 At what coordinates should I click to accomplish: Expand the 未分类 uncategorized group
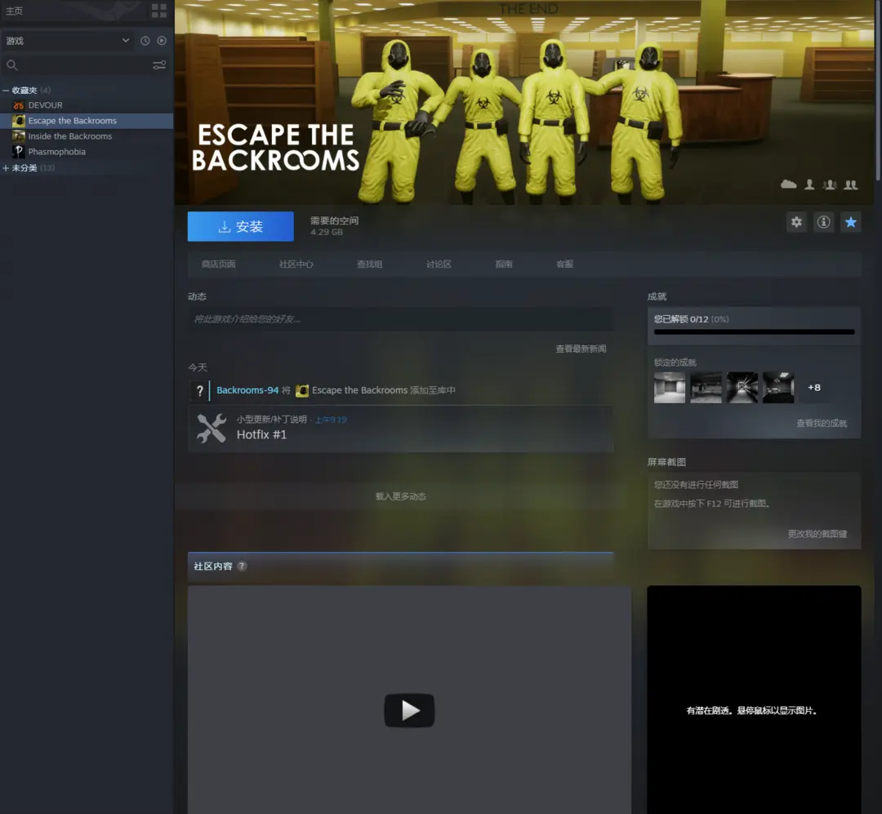(x=6, y=167)
